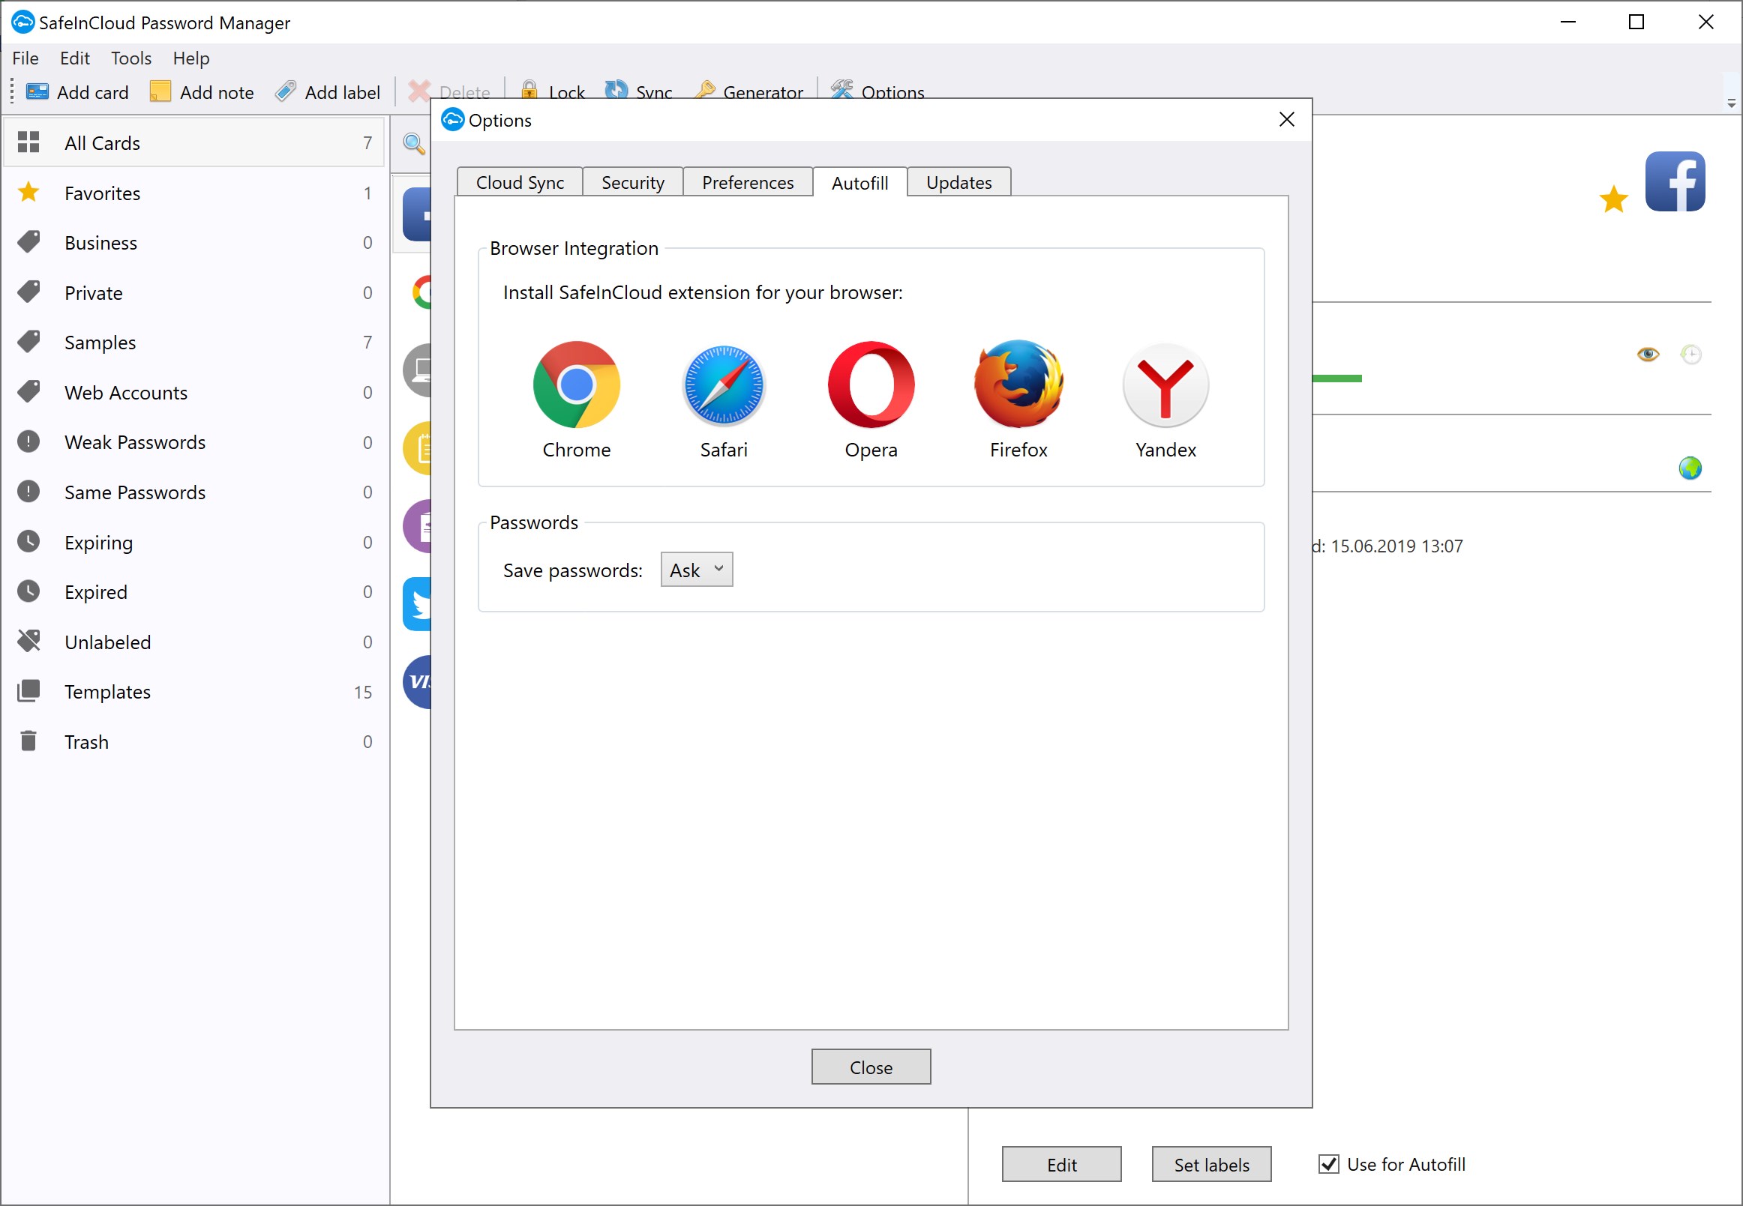
Task: Show password using the eye icon
Action: [1648, 355]
